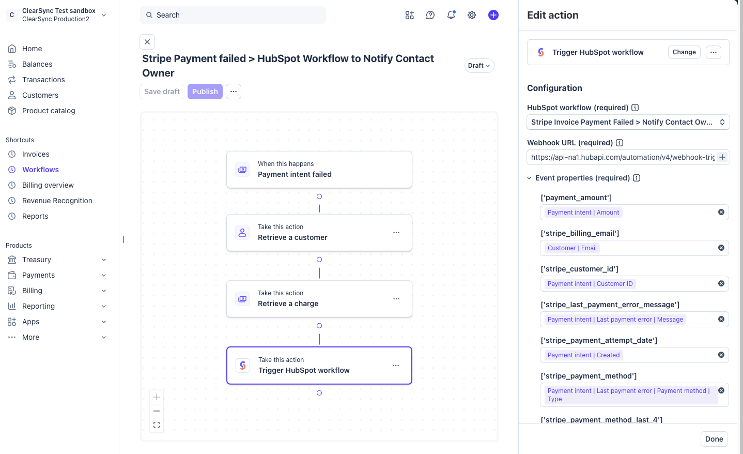Remove the Customer Email property value
Viewport: 743px width, 454px height.
click(721, 248)
